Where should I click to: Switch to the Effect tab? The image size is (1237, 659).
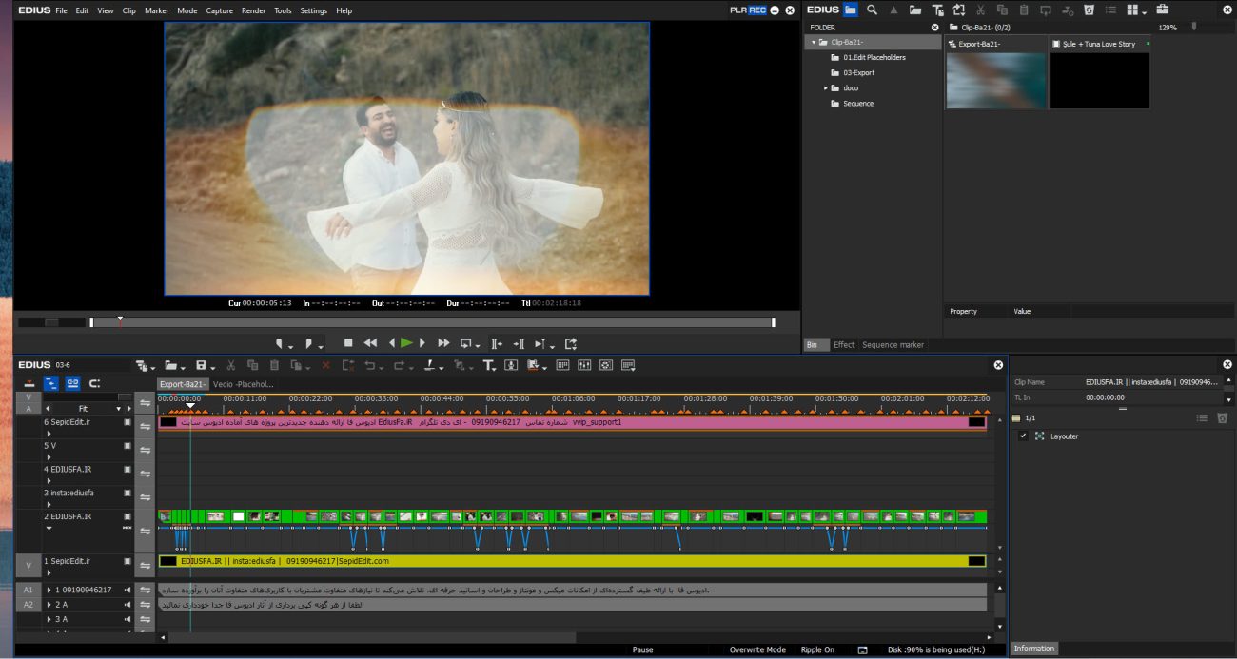tap(844, 345)
